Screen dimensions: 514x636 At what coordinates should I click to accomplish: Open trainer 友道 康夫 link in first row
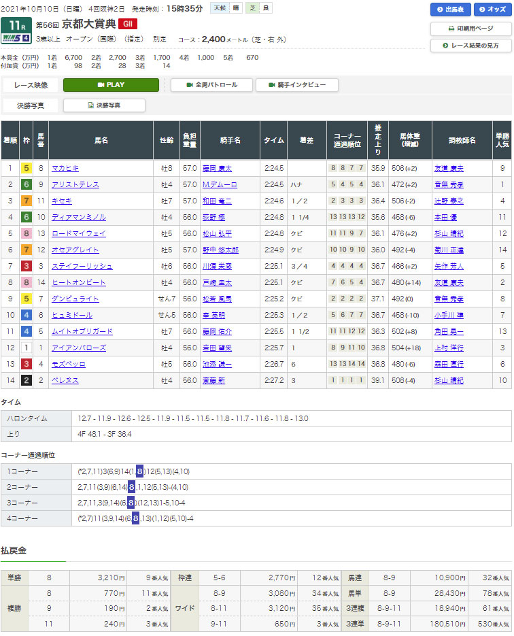(449, 168)
